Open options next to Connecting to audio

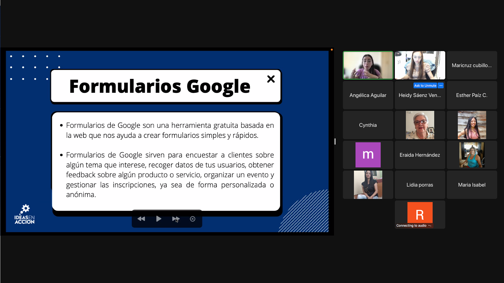click(429, 226)
